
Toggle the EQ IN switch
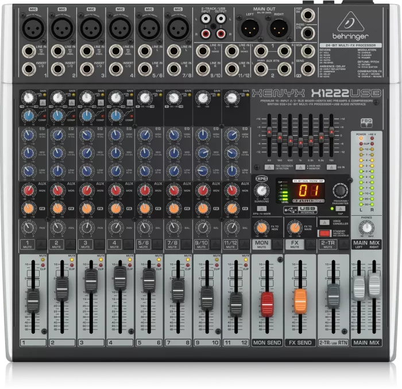331,167
